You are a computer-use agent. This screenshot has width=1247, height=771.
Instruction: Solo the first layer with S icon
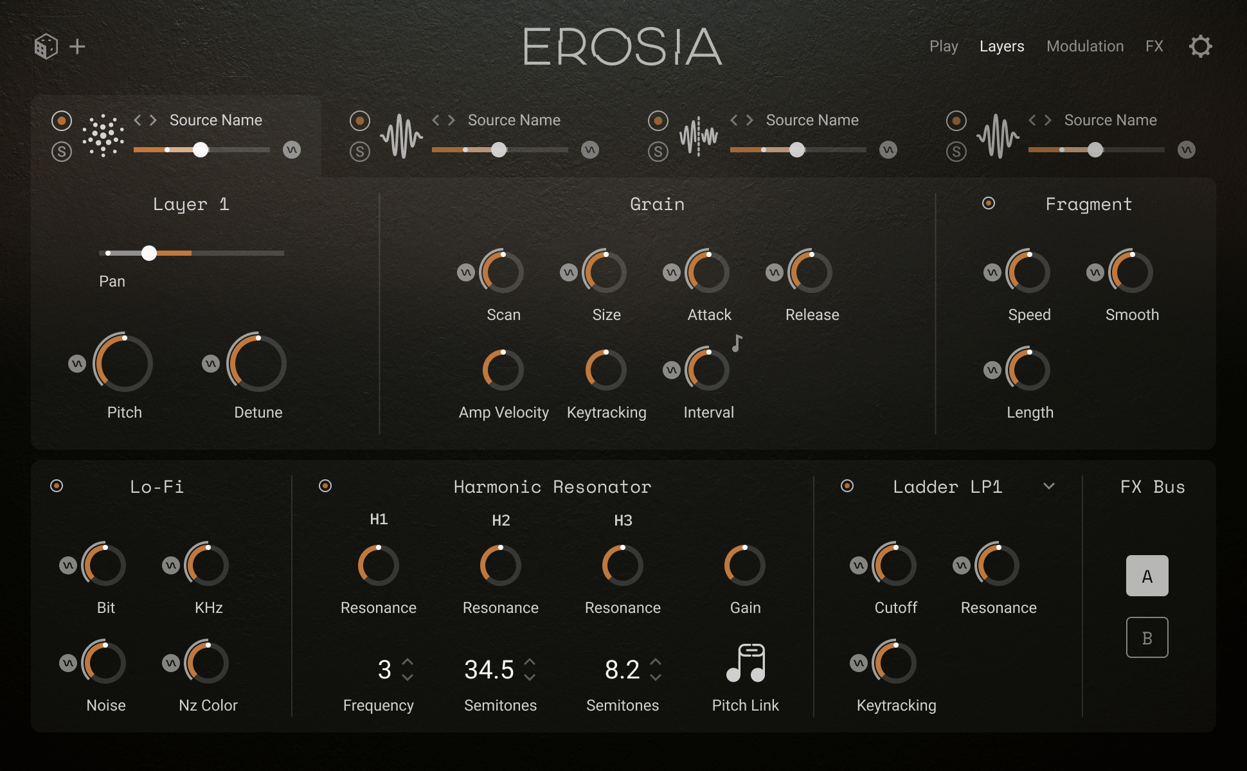(x=62, y=152)
